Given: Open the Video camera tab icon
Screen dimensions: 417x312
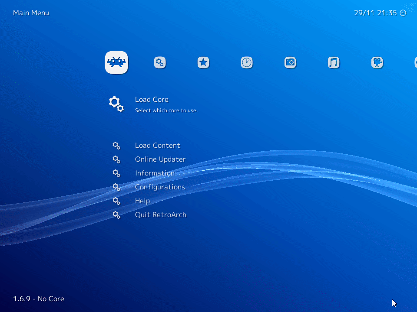Looking at the screenshot, I should pyautogui.click(x=377, y=62).
